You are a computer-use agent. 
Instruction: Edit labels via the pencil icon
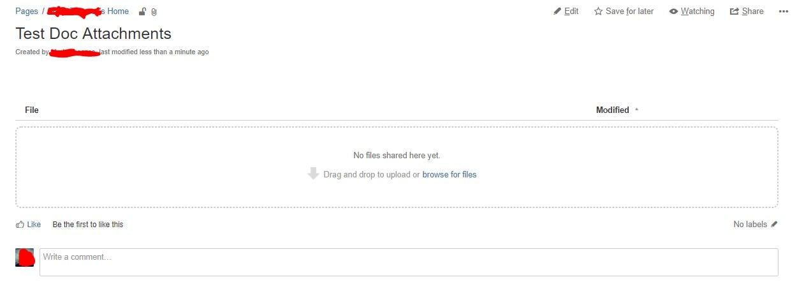[775, 224]
